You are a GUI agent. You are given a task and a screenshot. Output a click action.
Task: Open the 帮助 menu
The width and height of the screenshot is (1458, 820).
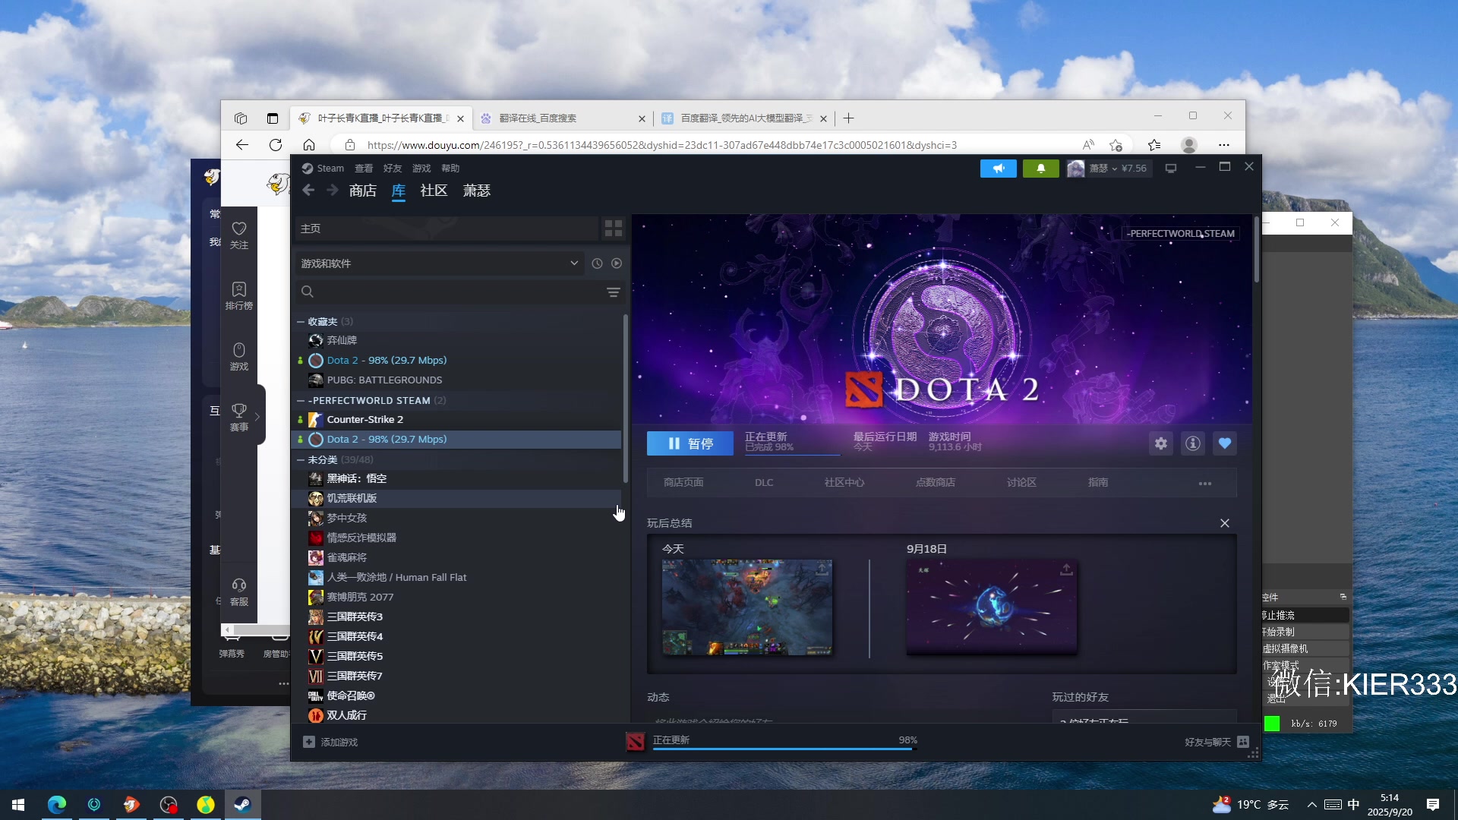point(450,169)
